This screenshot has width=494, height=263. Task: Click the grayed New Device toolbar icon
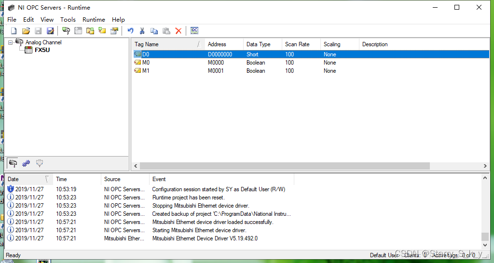tap(78, 31)
